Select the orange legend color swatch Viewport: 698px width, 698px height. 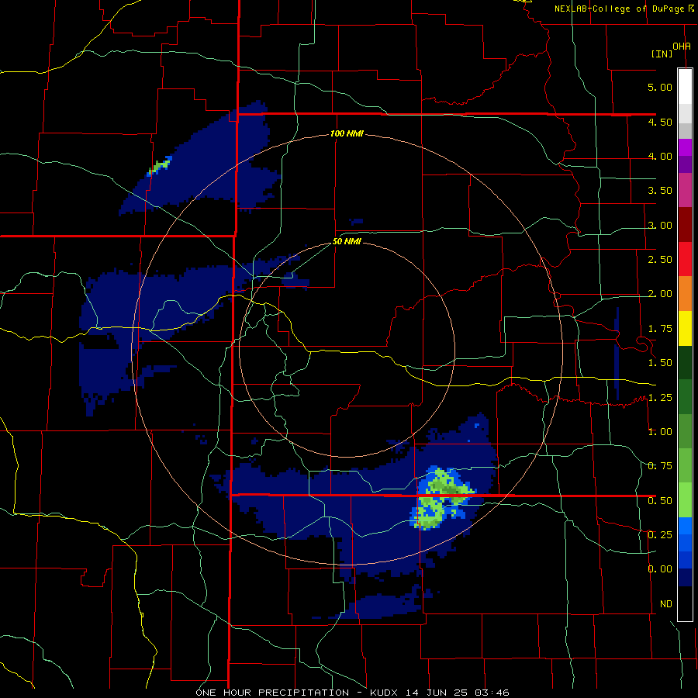pyautogui.click(x=685, y=293)
